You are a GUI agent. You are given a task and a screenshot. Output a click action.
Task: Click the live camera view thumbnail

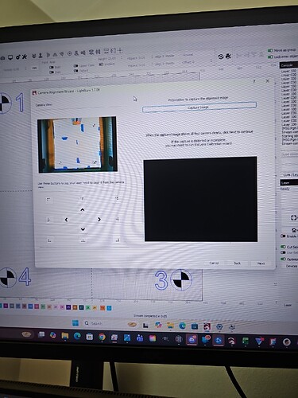click(x=77, y=144)
